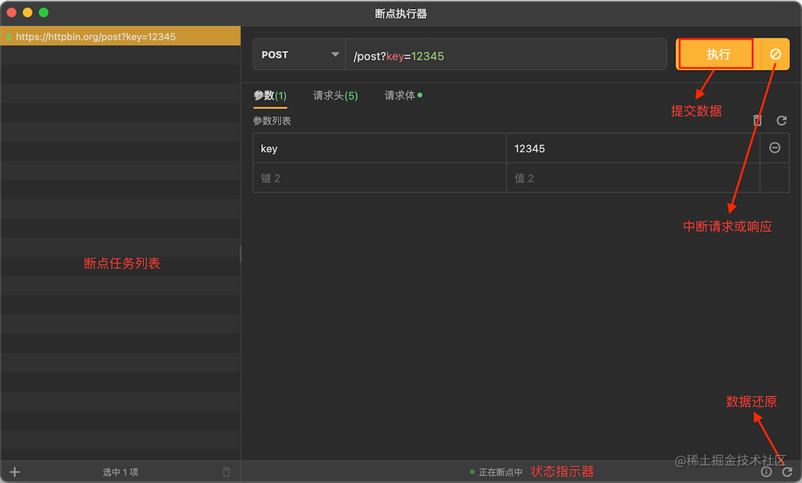Abort the request with the prohibition icon
The width and height of the screenshot is (802, 483).
pos(774,54)
